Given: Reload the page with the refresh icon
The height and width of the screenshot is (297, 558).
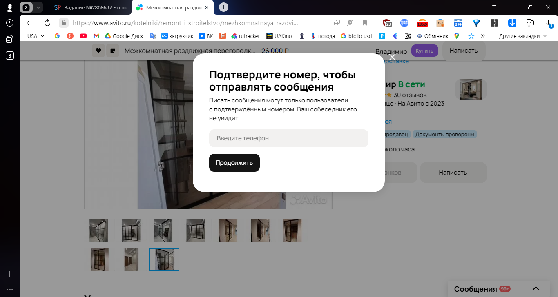Looking at the screenshot, I should tap(47, 23).
